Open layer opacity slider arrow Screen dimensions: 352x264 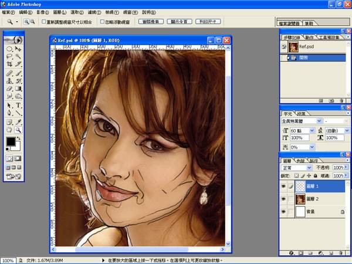(x=346, y=167)
